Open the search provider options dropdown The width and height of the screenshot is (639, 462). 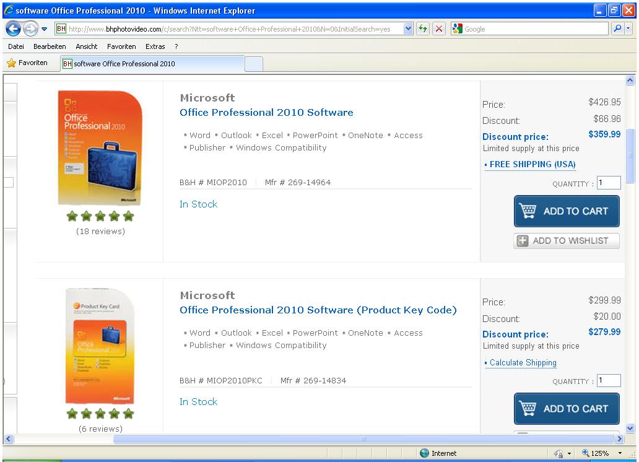coord(628,29)
